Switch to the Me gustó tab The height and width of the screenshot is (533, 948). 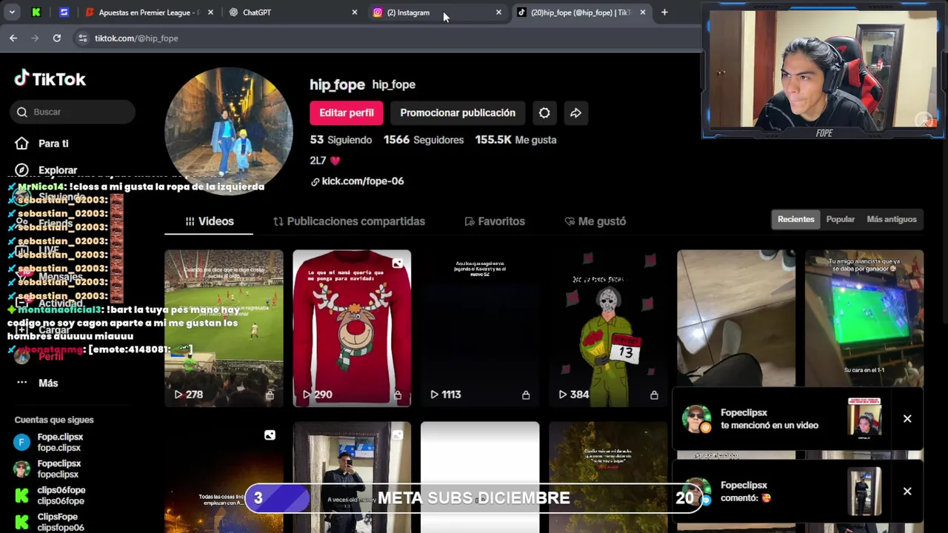point(595,221)
